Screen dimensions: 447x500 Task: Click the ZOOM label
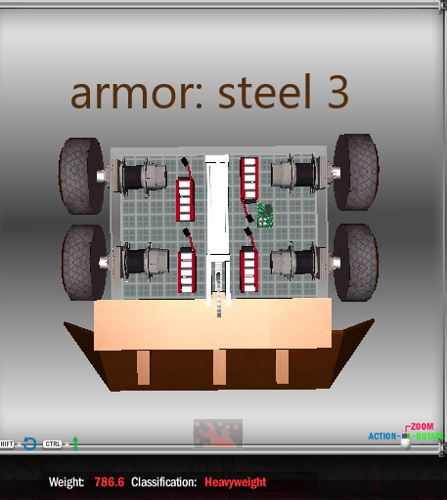pos(422,427)
